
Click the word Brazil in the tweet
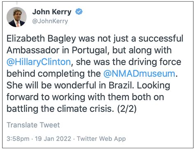(x=121, y=85)
